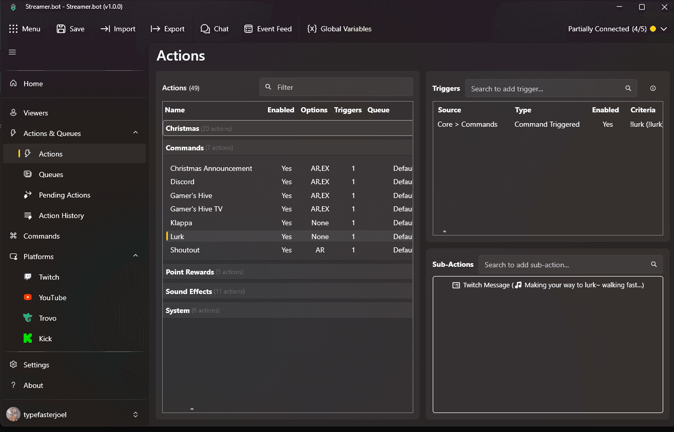674x432 pixels.
Task: Open the About page
Action: [33, 385]
